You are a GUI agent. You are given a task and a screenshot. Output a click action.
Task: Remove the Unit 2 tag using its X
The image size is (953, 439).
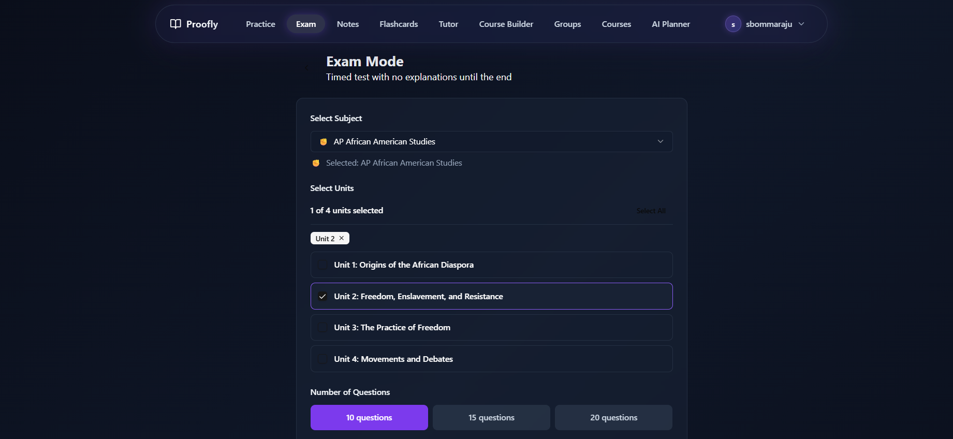[x=342, y=238]
